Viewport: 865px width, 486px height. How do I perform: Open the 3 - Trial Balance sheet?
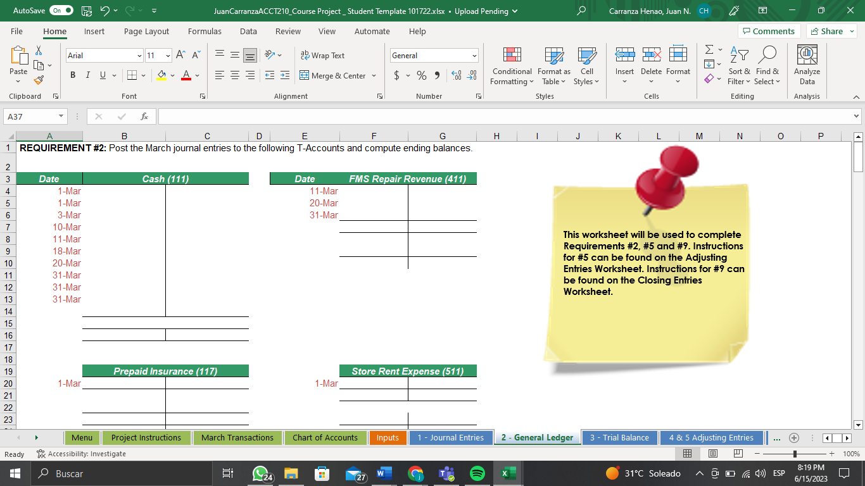click(619, 437)
